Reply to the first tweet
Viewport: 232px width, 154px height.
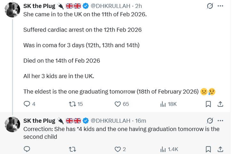pos(27,104)
